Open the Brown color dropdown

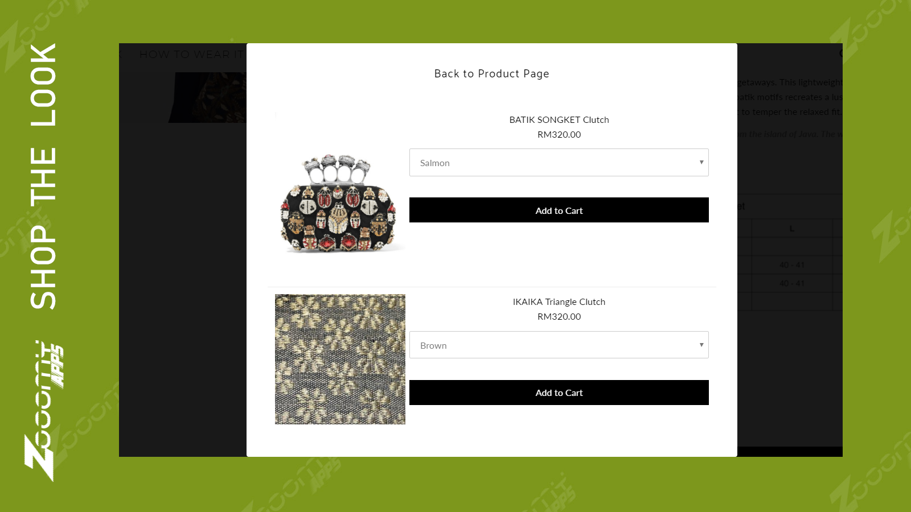point(559,345)
